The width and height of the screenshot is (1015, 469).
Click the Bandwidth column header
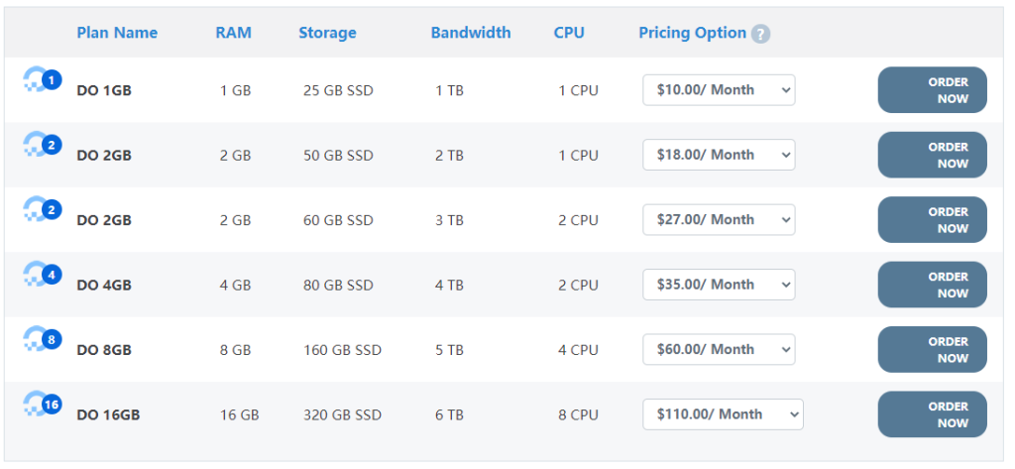pos(471,33)
